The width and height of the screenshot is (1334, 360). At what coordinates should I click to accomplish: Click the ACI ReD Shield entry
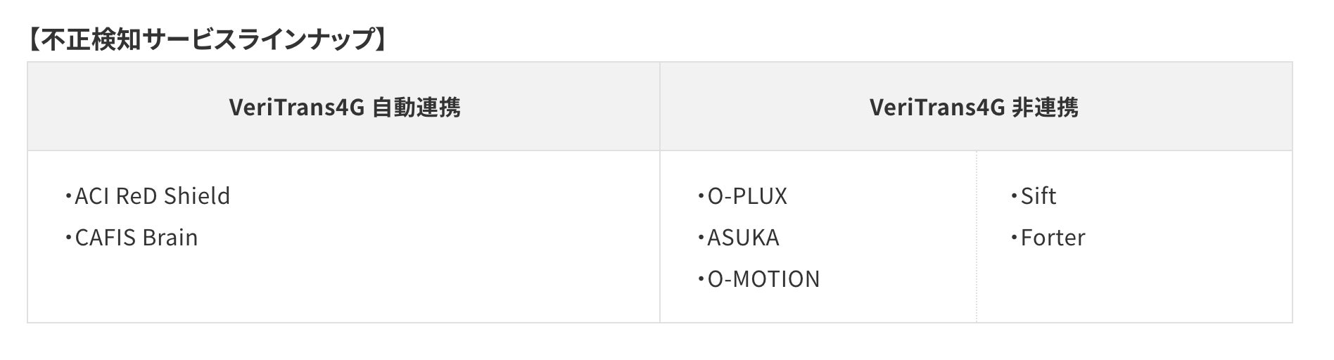pyautogui.click(x=152, y=195)
